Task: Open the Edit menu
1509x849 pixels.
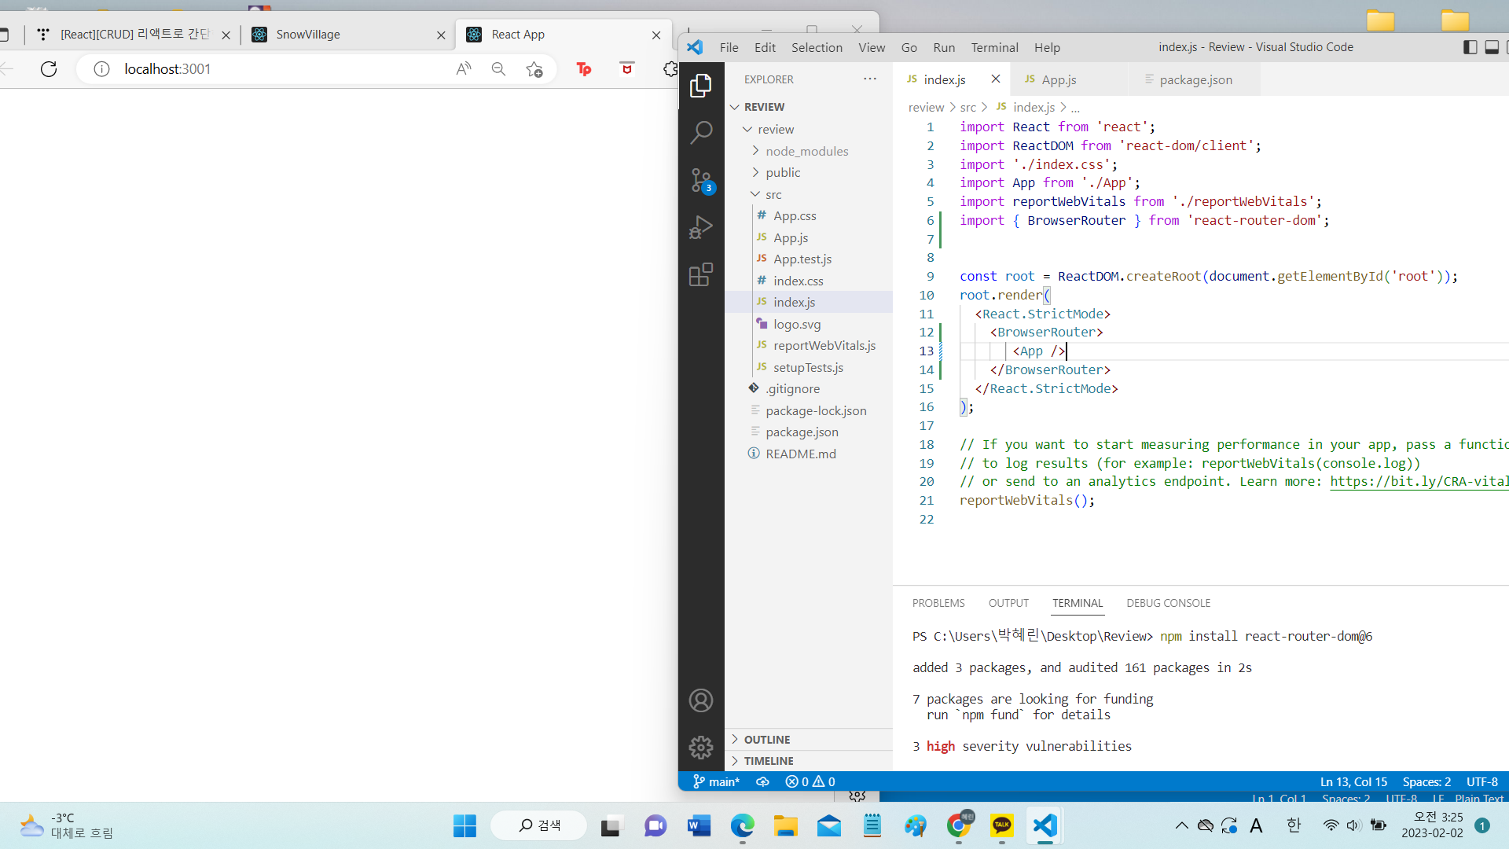Action: point(765,47)
